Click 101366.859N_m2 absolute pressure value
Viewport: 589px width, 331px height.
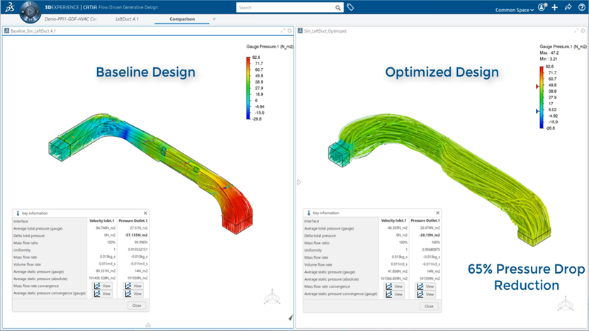coord(393,279)
